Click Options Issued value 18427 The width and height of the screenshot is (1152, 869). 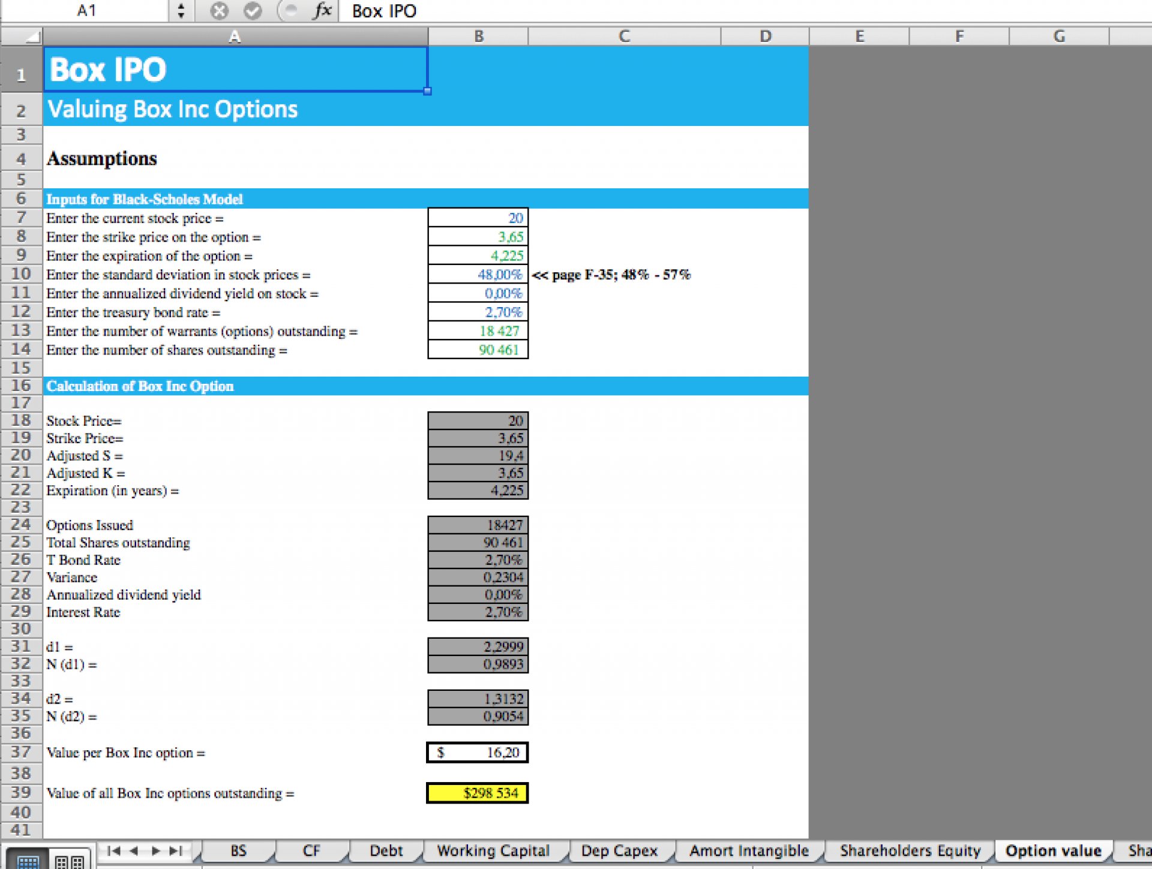coord(478,525)
